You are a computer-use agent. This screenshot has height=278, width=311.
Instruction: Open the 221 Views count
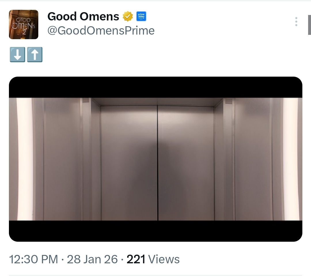153,259
